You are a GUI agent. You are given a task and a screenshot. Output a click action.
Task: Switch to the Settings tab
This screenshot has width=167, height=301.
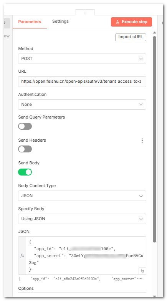click(60, 21)
